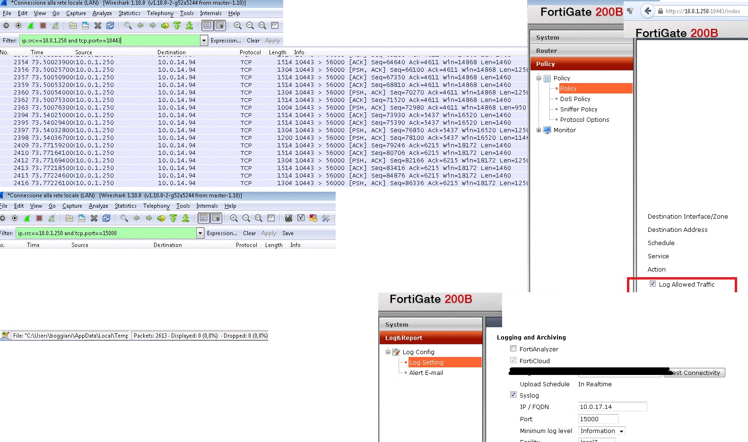Toggle packet colorizing in the port 15000 Wireshark window
This screenshot has height=442, width=748.
[203, 218]
